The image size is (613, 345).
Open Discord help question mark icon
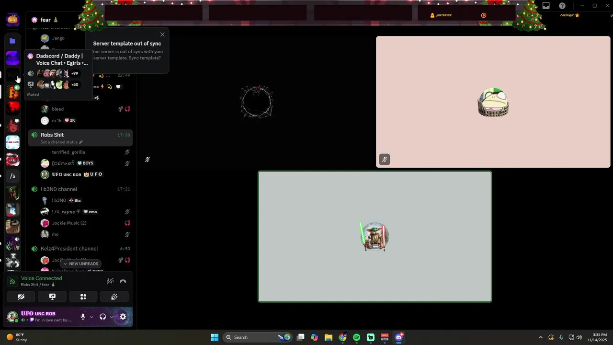pos(562,6)
